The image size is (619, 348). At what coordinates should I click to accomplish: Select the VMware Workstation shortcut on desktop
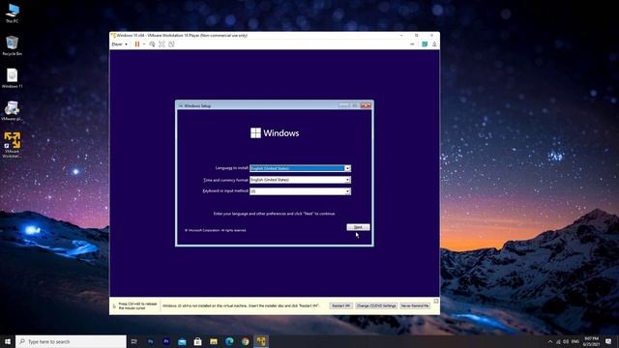(12, 145)
